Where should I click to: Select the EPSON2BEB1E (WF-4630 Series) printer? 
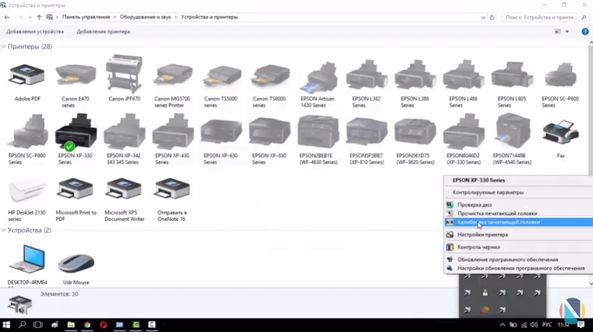(x=318, y=131)
